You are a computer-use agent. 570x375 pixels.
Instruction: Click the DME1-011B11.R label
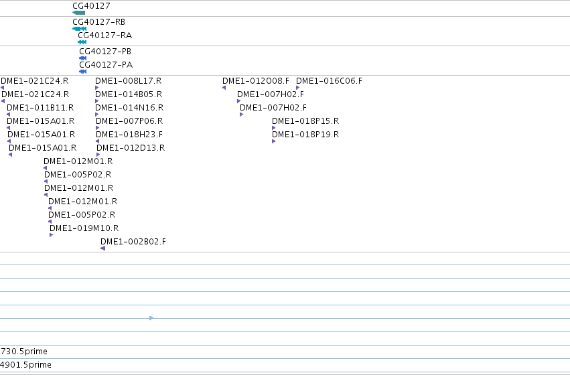(x=40, y=108)
